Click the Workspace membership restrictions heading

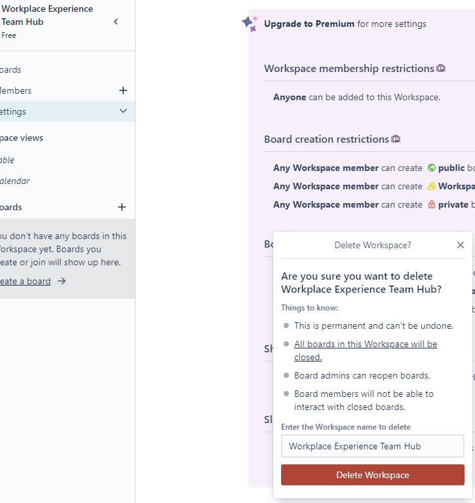pyautogui.click(x=349, y=68)
